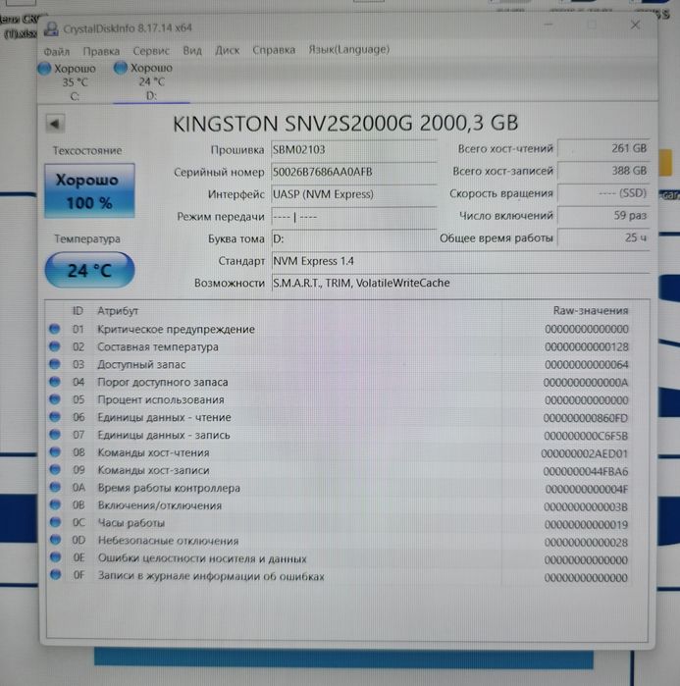
Task: Select the Процент использования row
Action: coord(340,399)
